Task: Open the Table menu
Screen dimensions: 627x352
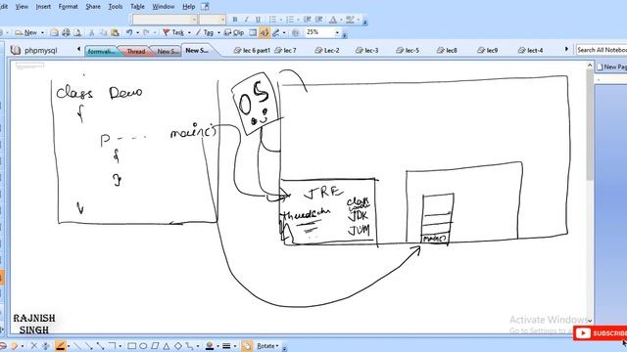Action: coord(137,7)
